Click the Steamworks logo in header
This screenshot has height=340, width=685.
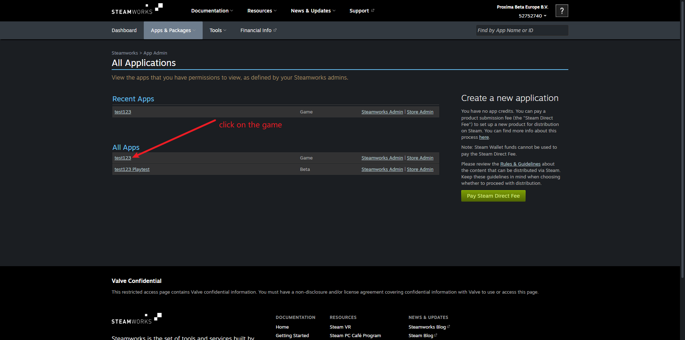click(137, 9)
